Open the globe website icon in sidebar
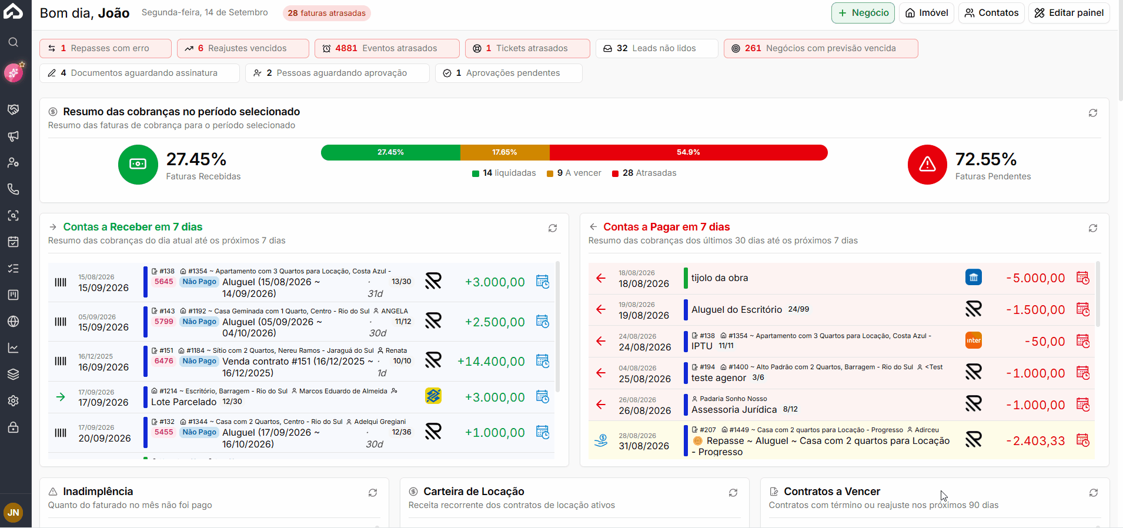Viewport: 1123px width, 528px height. 13,321
